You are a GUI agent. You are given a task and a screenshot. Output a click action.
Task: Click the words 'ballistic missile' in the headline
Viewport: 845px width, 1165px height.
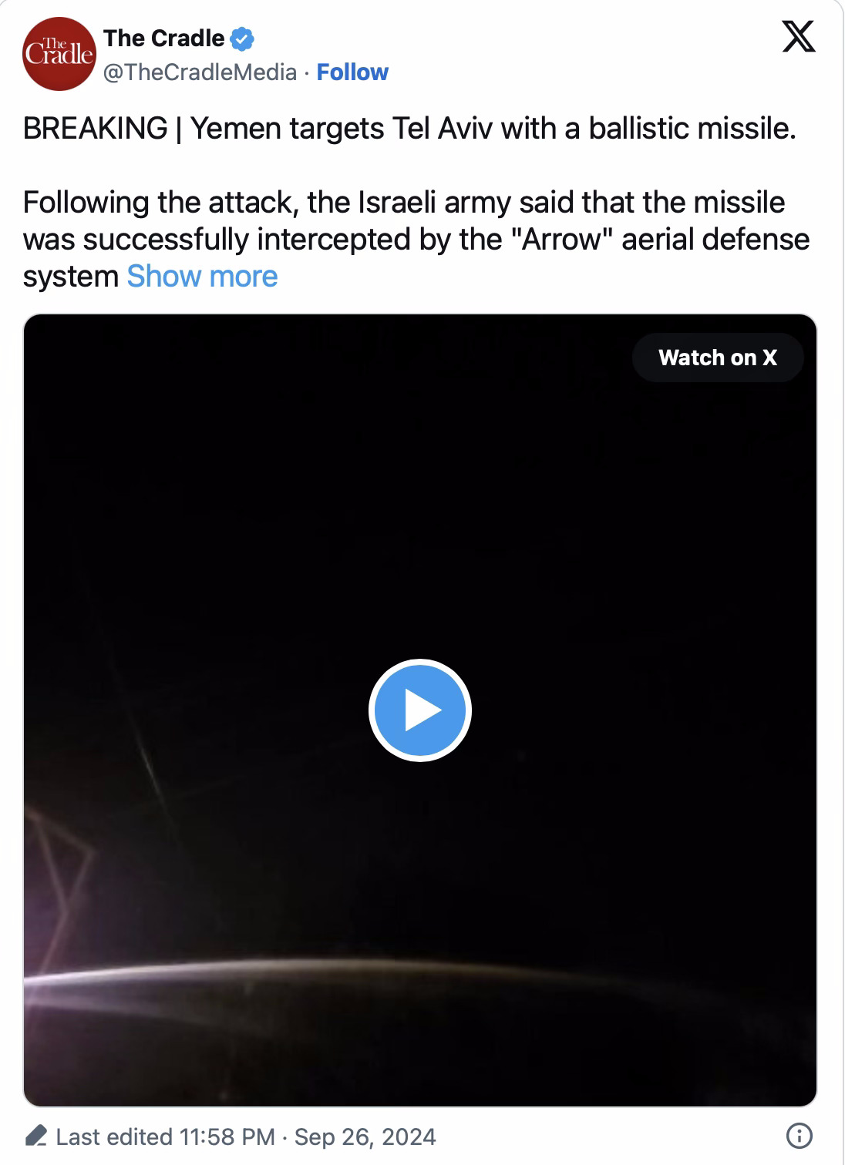(x=691, y=129)
